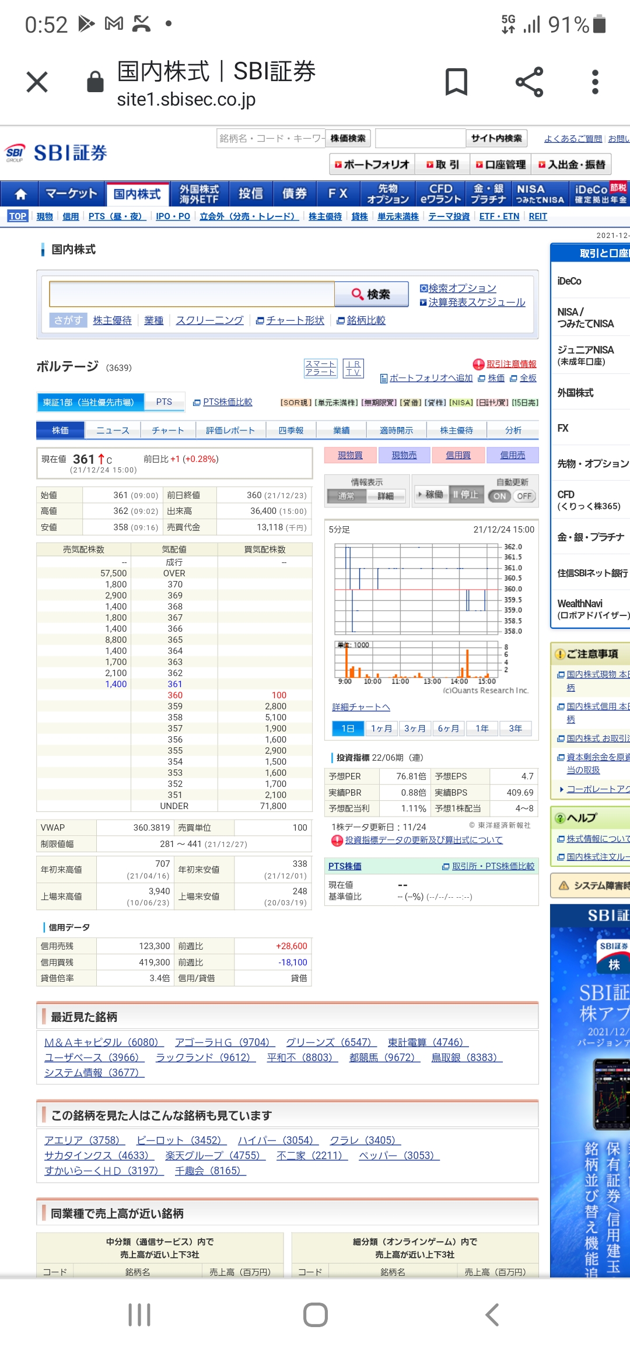Open the 株主優待 tab

[x=457, y=430]
